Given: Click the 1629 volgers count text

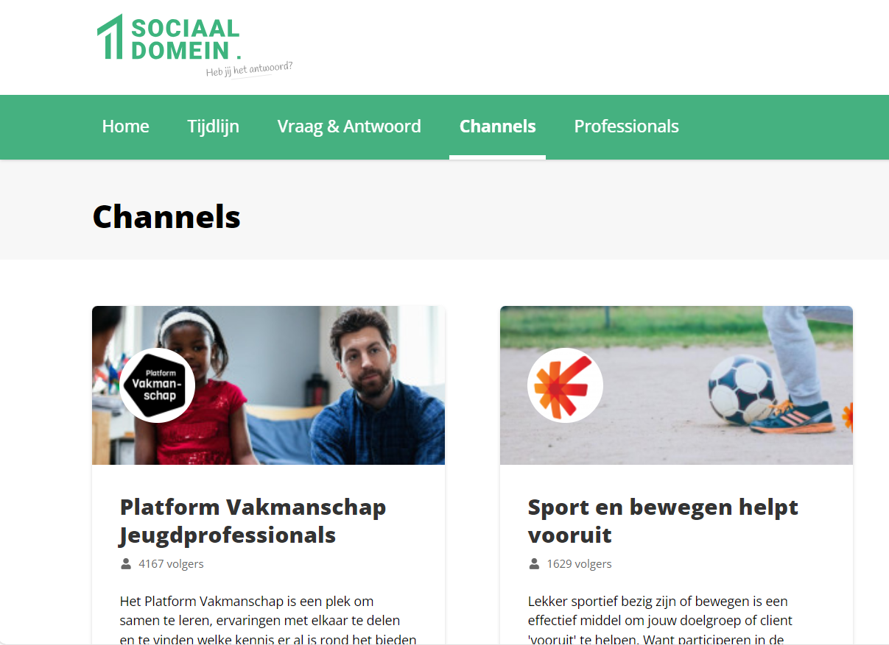Looking at the screenshot, I should [579, 564].
